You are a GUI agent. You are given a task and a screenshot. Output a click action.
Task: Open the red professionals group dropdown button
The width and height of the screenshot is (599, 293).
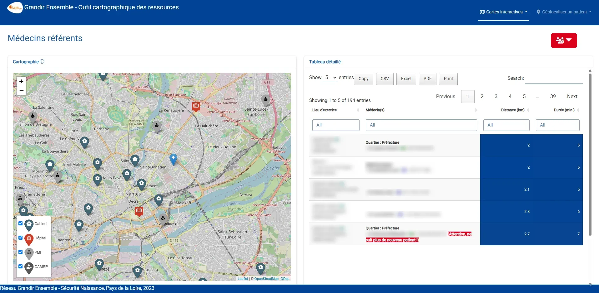coord(564,41)
